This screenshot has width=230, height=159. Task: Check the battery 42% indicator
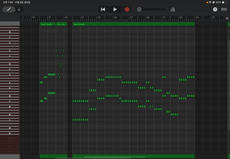pos(221,2)
